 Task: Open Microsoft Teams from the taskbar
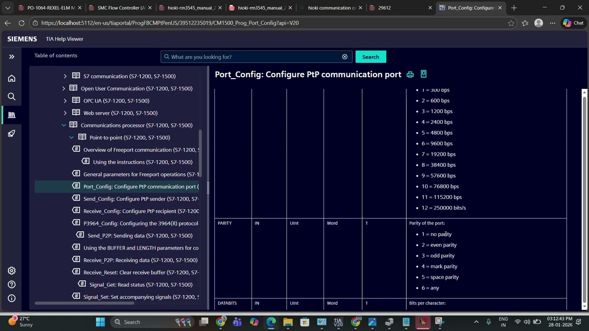click(x=237, y=322)
